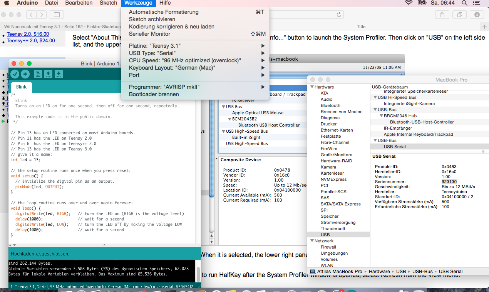
Task: Open CPU Speed submenu
Action: (x=195, y=60)
